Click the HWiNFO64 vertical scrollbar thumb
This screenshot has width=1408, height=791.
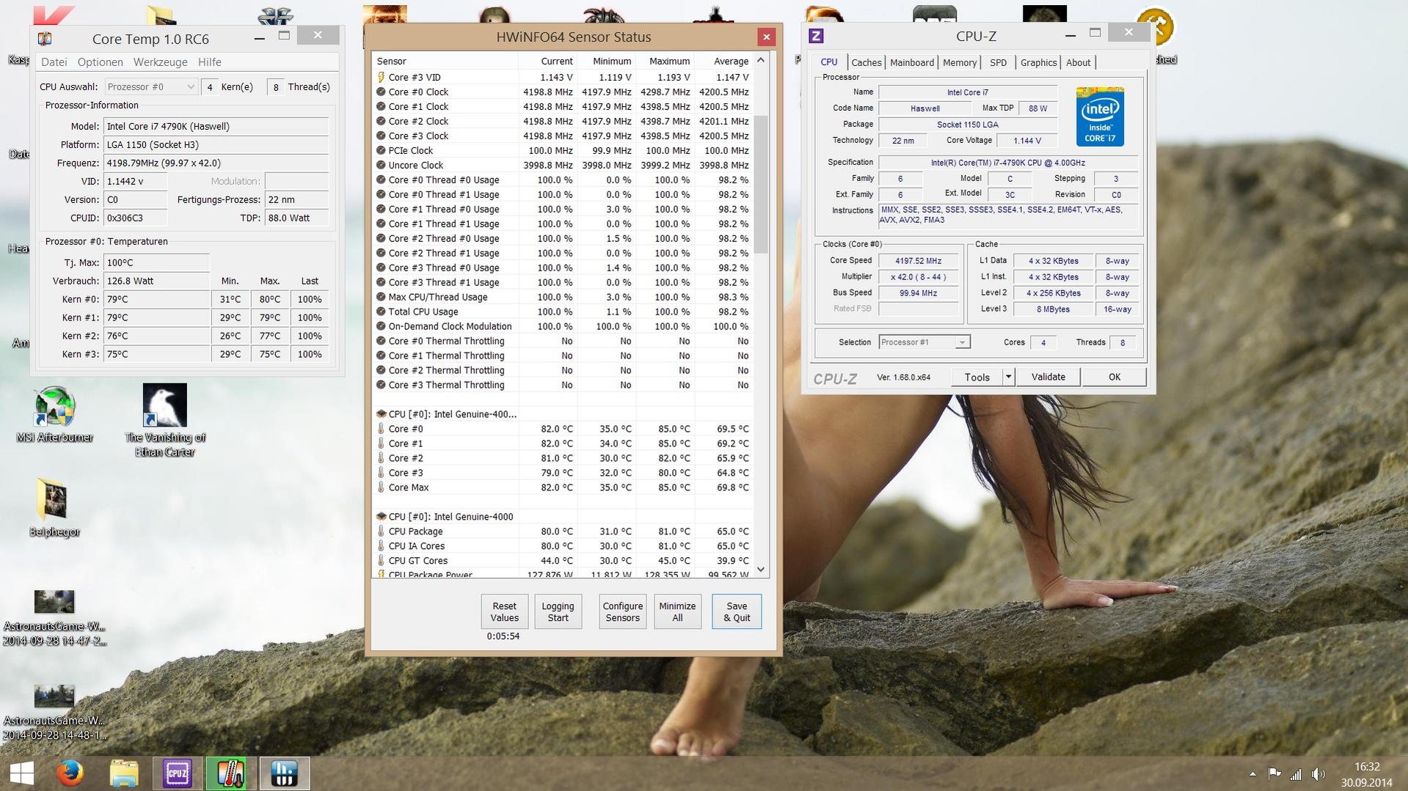[x=761, y=183]
